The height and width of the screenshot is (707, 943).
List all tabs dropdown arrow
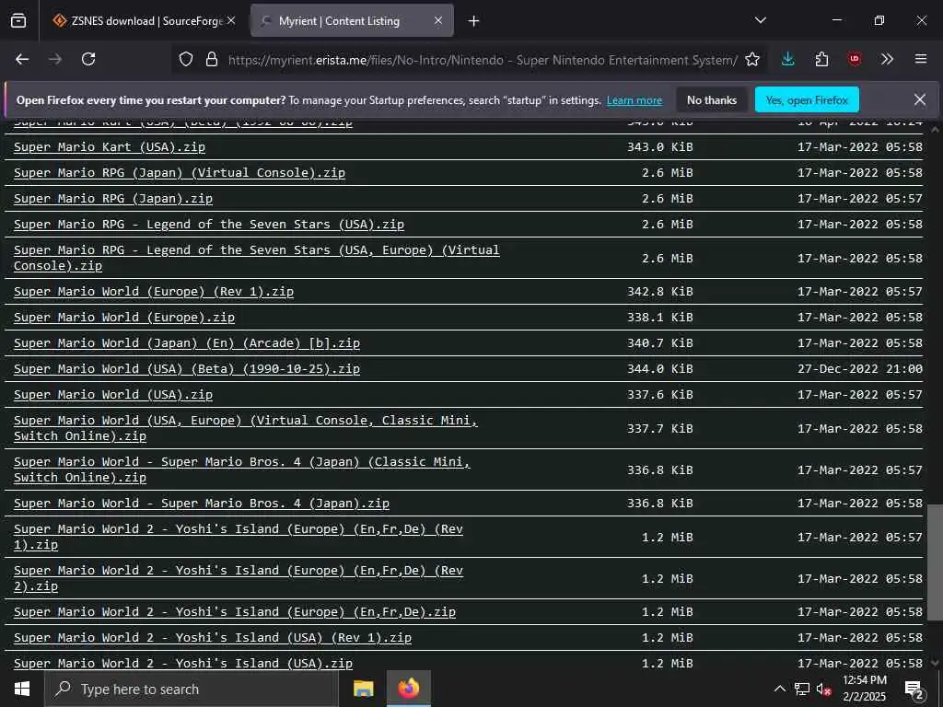tap(761, 20)
